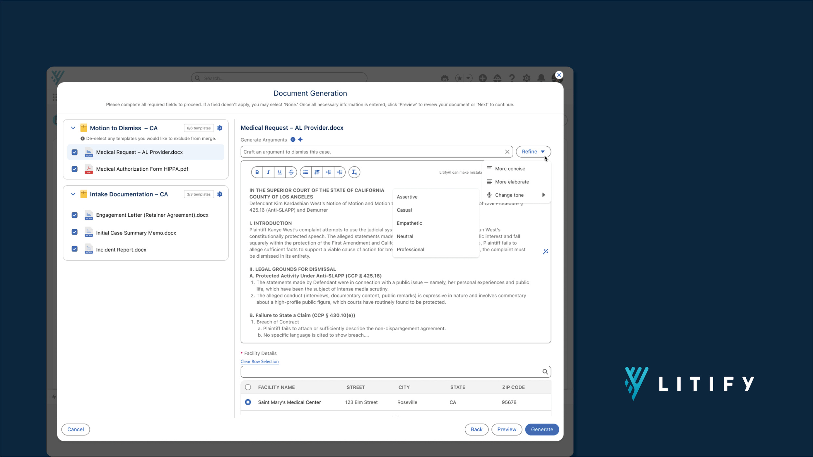Image resolution: width=813 pixels, height=457 pixels.
Task: Insert a bulleted list
Action: click(306, 172)
